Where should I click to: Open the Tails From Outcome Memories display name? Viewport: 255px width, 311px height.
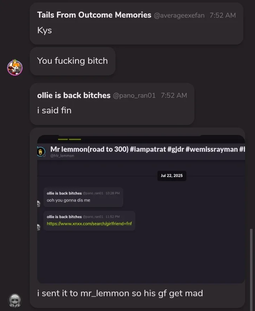pyautogui.click(x=94, y=15)
